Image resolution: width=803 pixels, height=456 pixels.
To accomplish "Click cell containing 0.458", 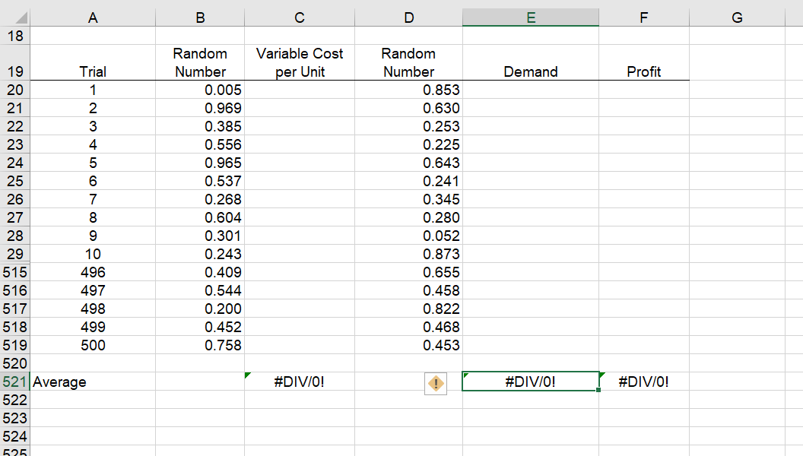I will [408, 290].
